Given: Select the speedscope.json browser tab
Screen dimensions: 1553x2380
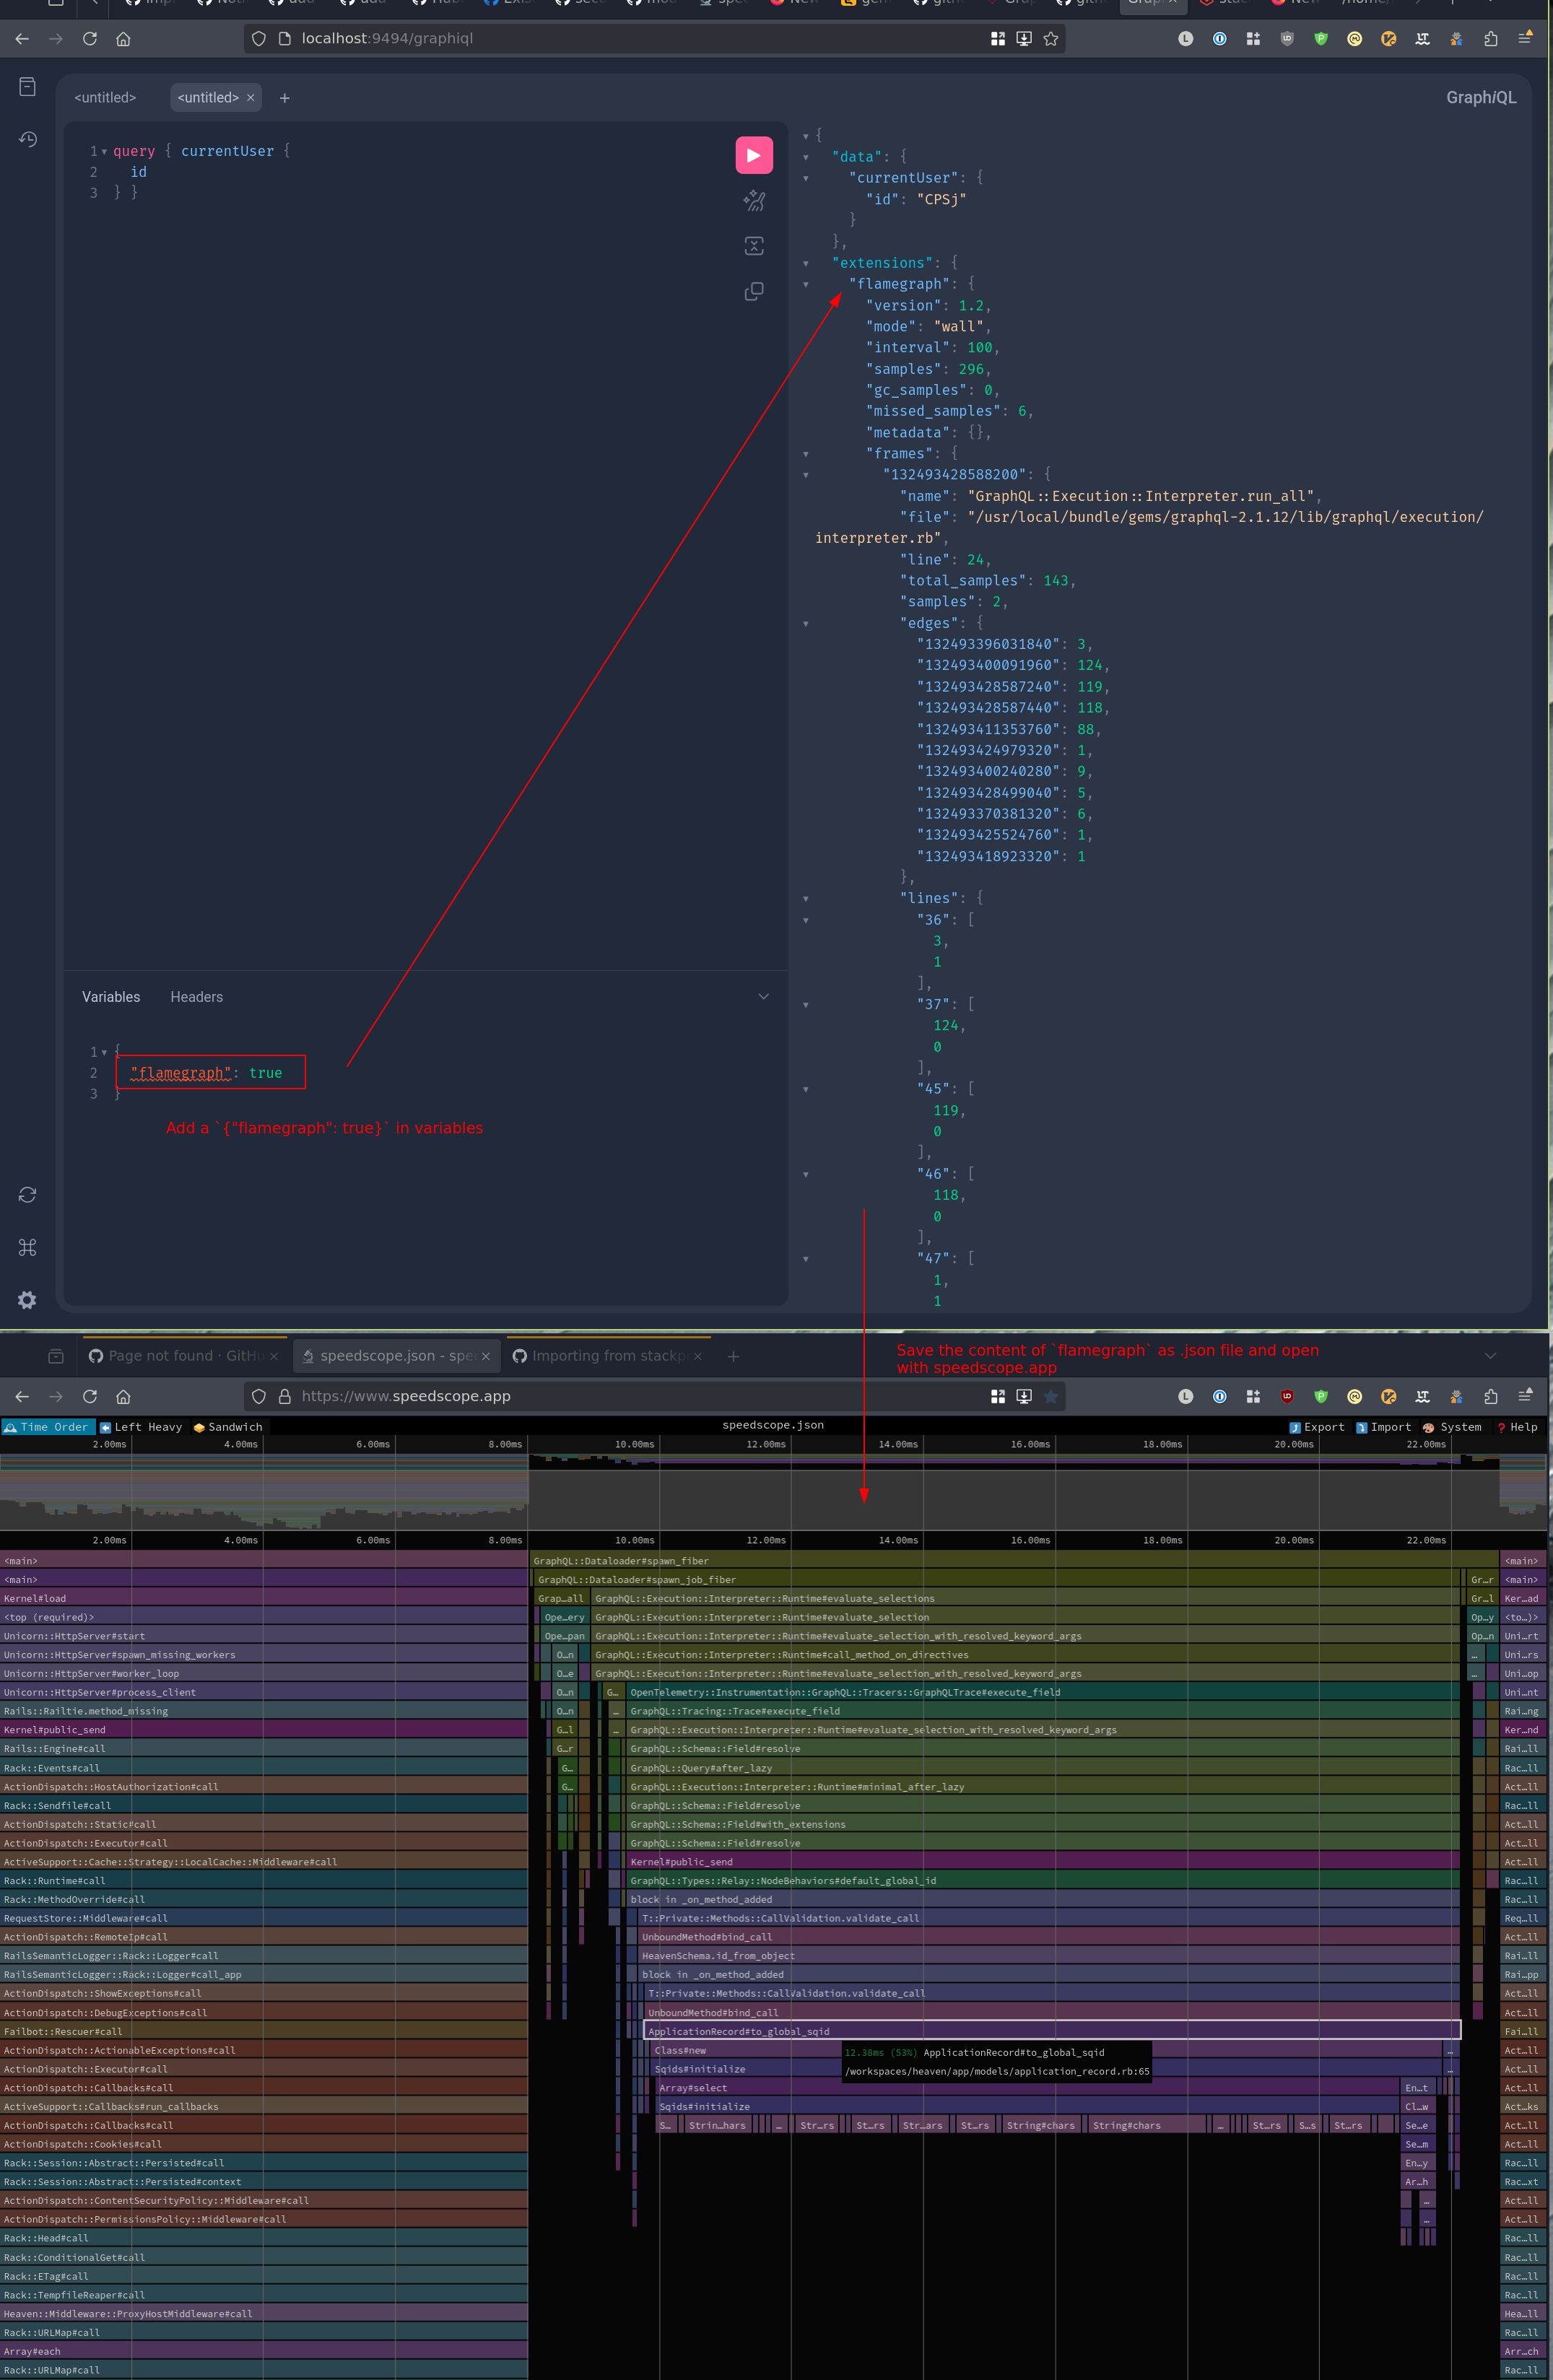Looking at the screenshot, I should pos(390,1355).
